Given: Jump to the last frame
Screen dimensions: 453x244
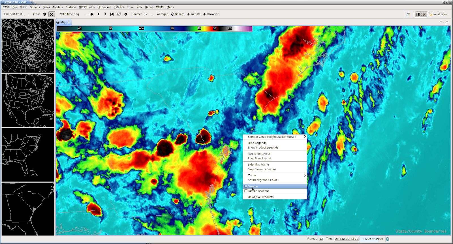Looking at the screenshot, I should [112, 14].
